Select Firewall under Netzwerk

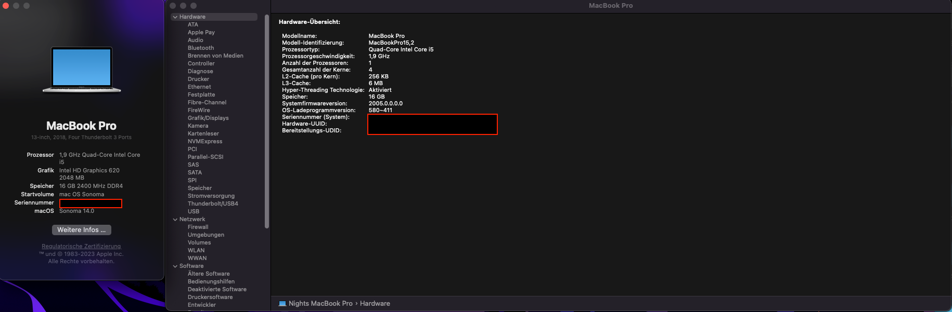198,227
